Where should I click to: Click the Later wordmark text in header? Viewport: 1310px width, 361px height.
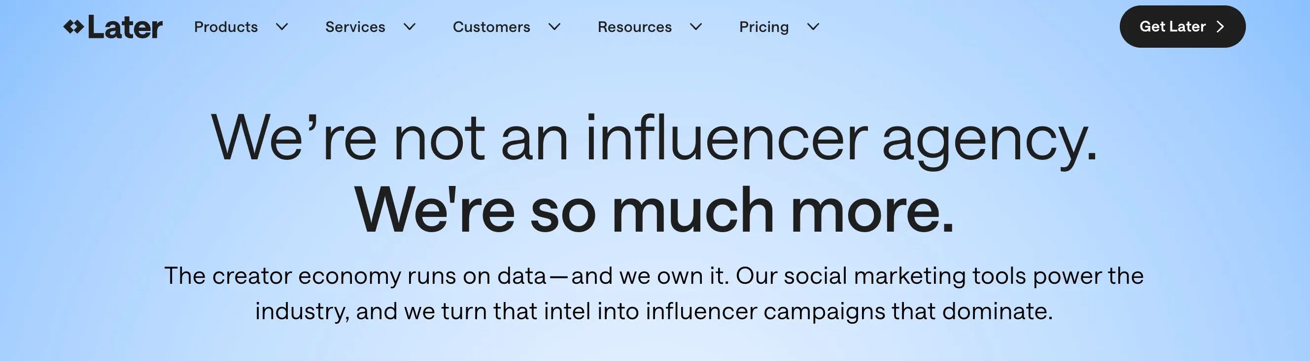point(125,27)
